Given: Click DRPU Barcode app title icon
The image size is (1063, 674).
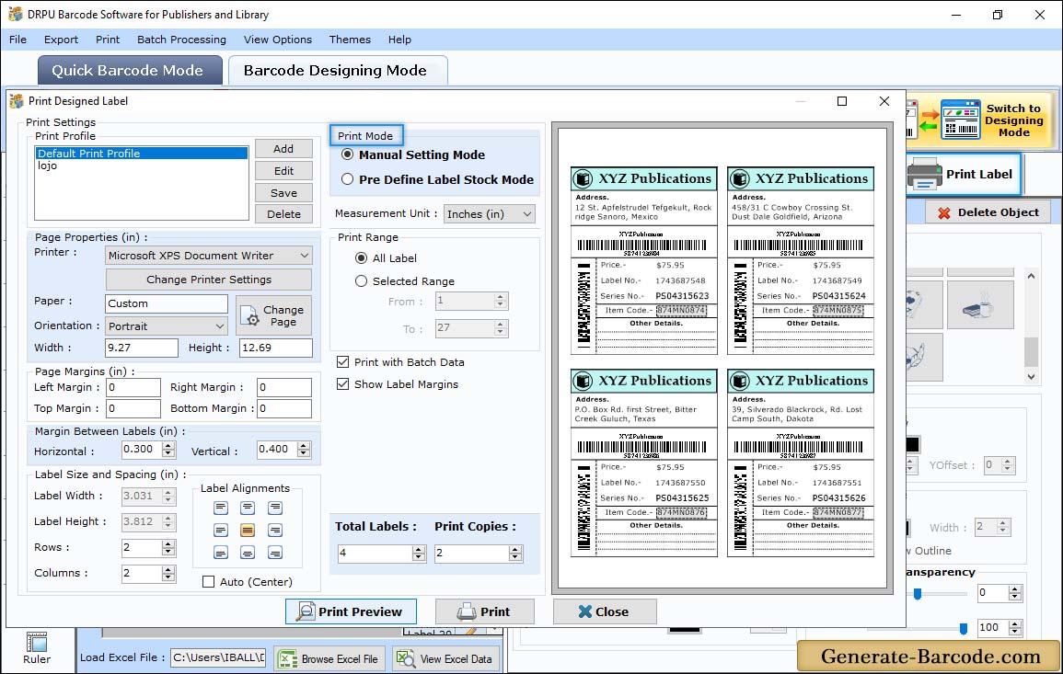Looking at the screenshot, I should tap(15, 14).
